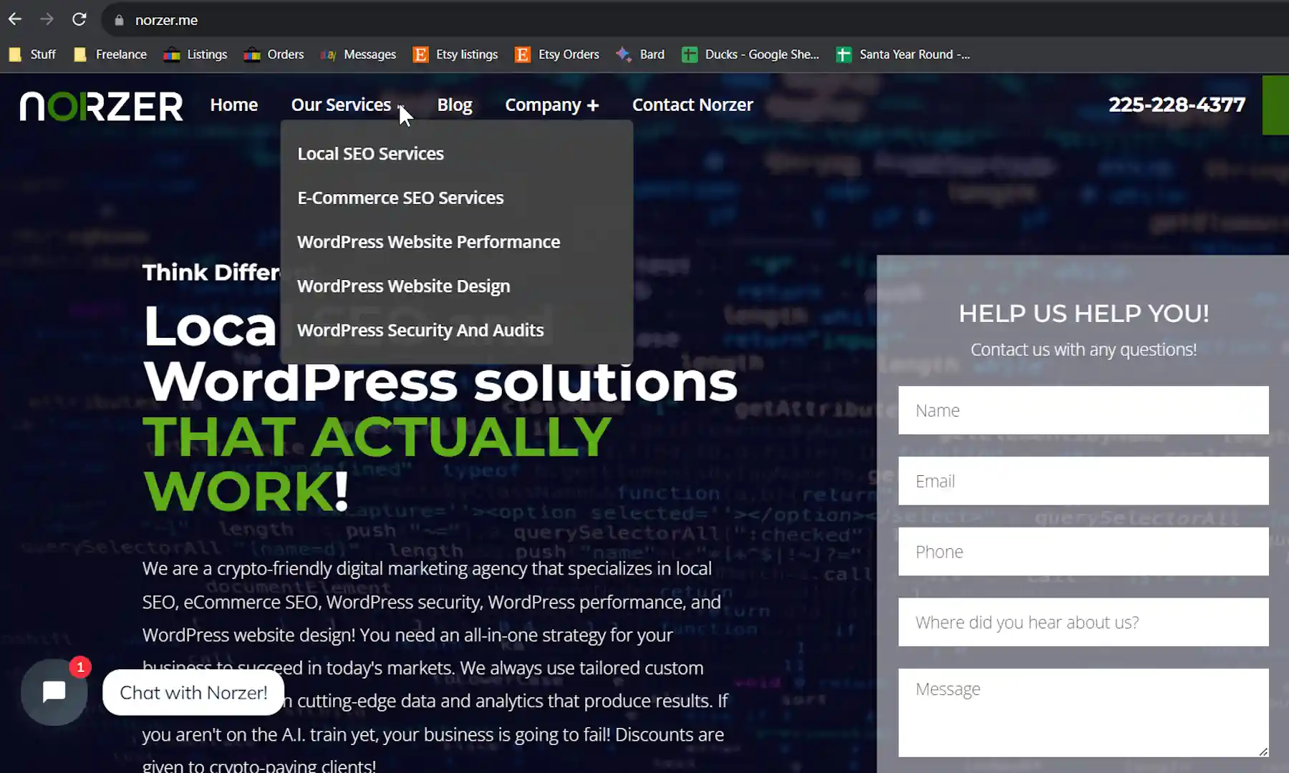Expand the Our Services dropdown
Screen dimensions: 1289x773
point(348,104)
